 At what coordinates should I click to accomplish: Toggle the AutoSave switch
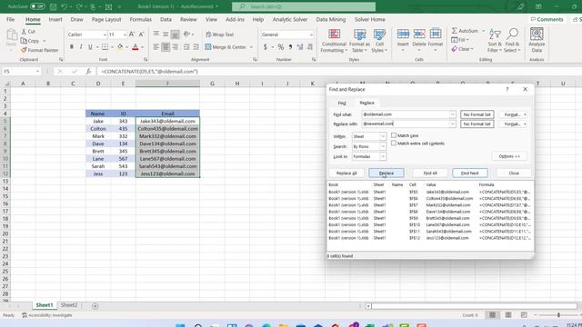(x=37, y=6)
